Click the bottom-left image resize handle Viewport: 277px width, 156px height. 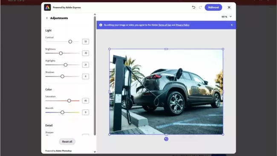tap(110, 134)
